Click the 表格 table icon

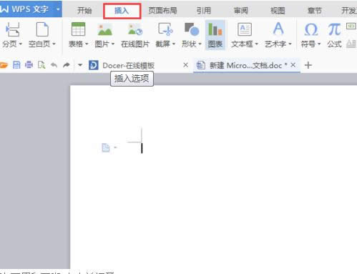point(78,29)
